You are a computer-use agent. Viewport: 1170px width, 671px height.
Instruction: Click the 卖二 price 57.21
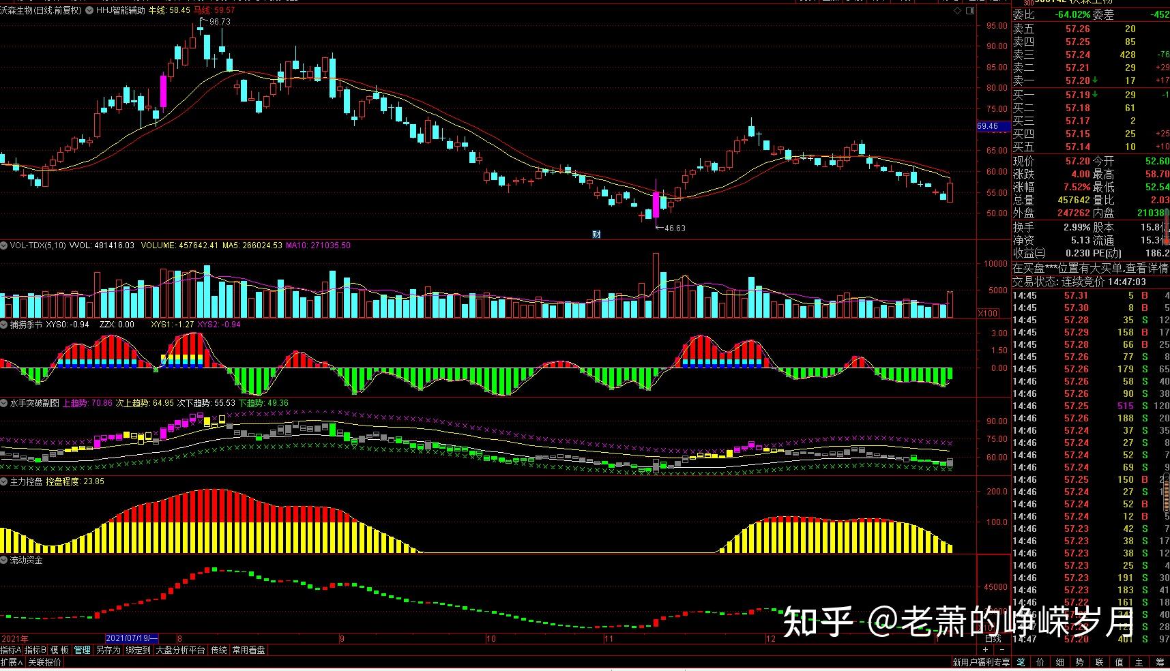click(1078, 68)
